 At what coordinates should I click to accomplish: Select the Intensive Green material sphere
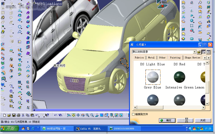coord(179,77)
